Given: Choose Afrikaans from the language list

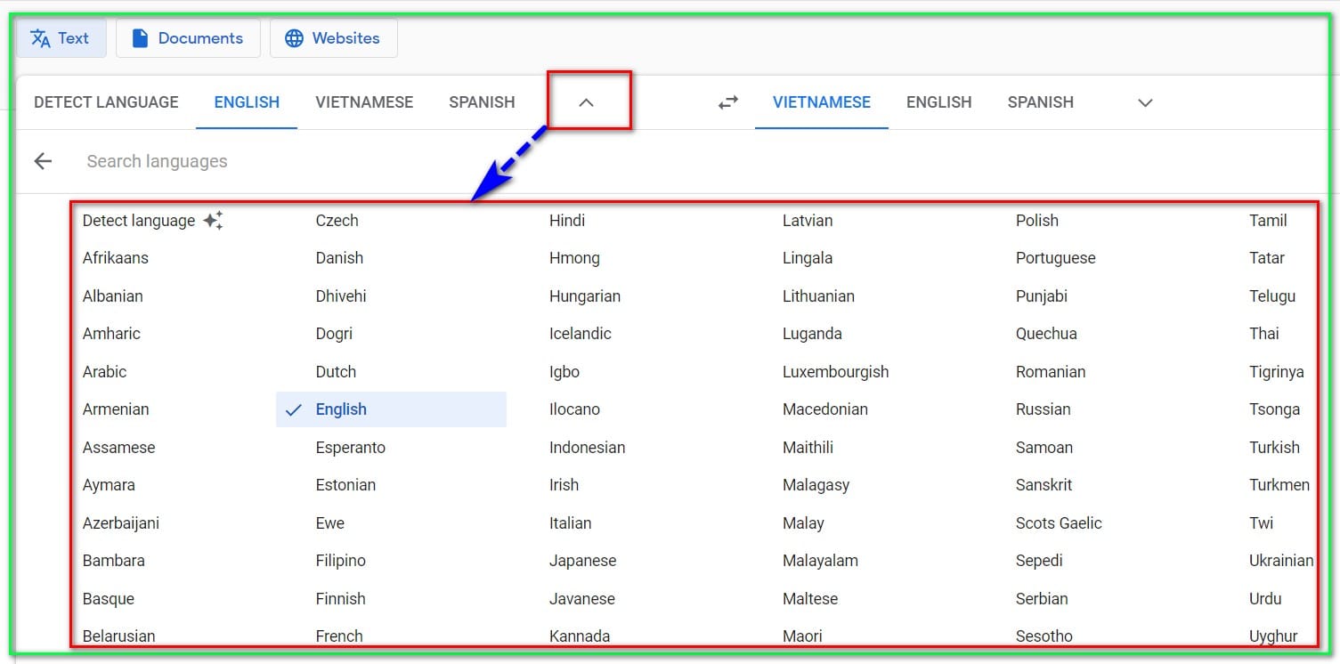Looking at the screenshot, I should click(116, 258).
